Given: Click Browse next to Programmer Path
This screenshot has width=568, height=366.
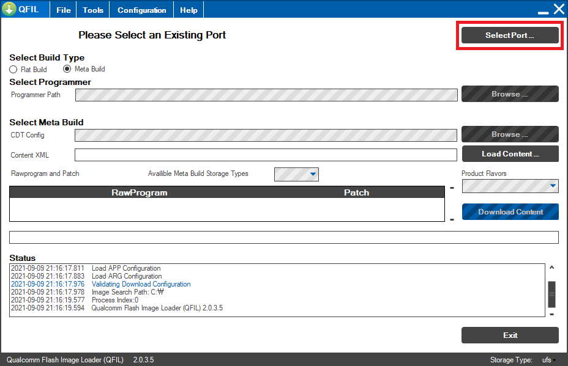Looking at the screenshot, I should click(510, 94).
